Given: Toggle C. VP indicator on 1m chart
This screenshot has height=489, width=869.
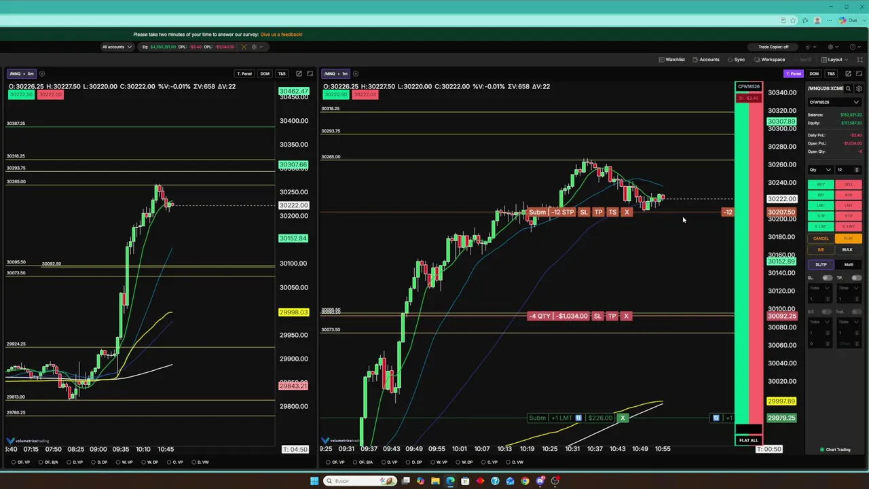Looking at the screenshot, I should click(490, 463).
